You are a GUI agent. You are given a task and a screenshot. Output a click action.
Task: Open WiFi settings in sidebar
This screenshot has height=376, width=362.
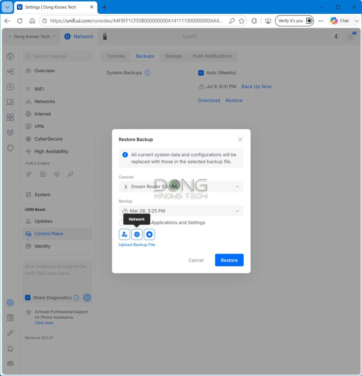tap(58, 89)
